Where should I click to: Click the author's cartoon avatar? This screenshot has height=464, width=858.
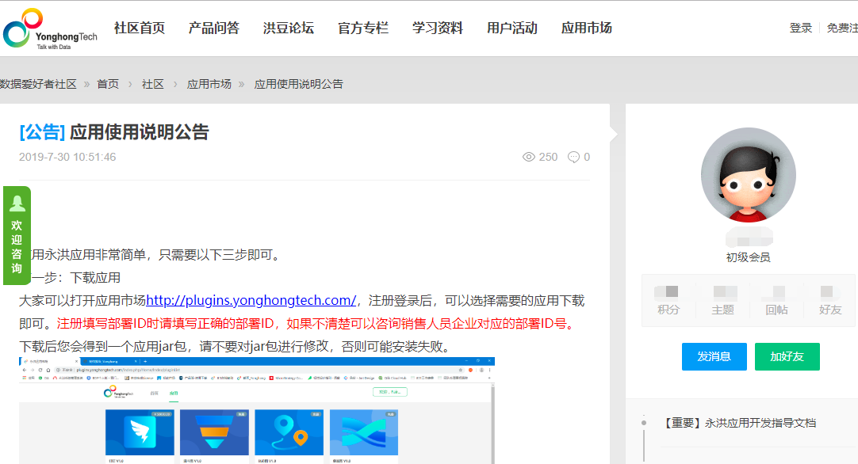point(748,175)
